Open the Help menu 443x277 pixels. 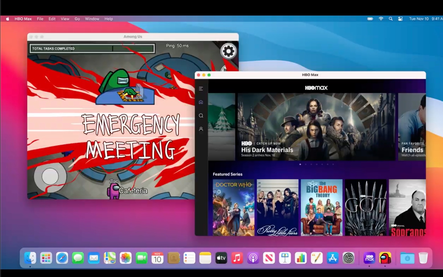click(x=109, y=19)
